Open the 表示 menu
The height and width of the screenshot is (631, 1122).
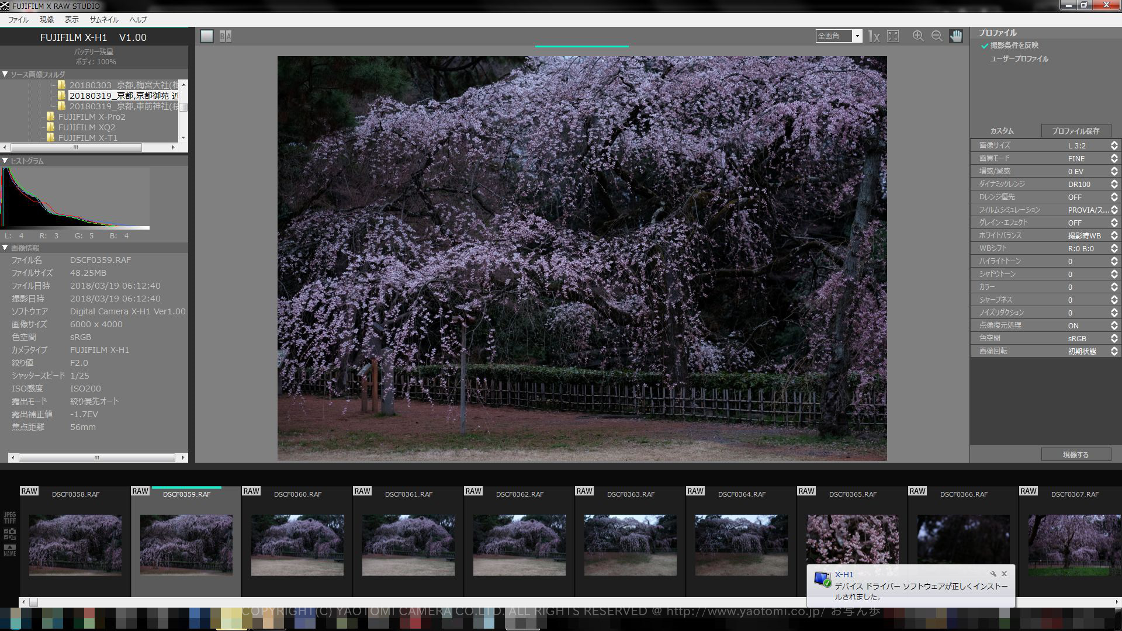pos(71,20)
